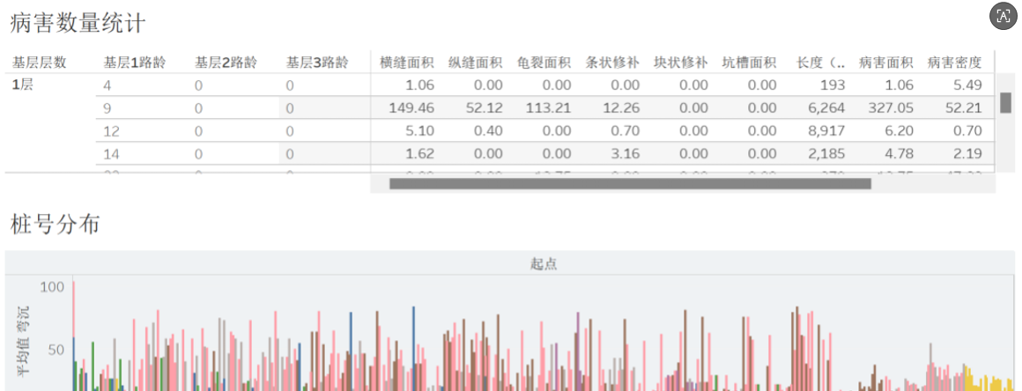Click the 龟裂面积 column header
Screen dimensions: 1022x391
544,63
